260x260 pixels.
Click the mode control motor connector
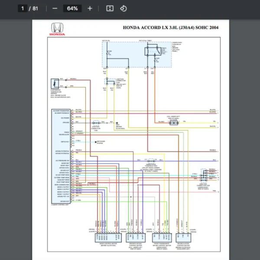pyautogui.click(x=104, y=237)
